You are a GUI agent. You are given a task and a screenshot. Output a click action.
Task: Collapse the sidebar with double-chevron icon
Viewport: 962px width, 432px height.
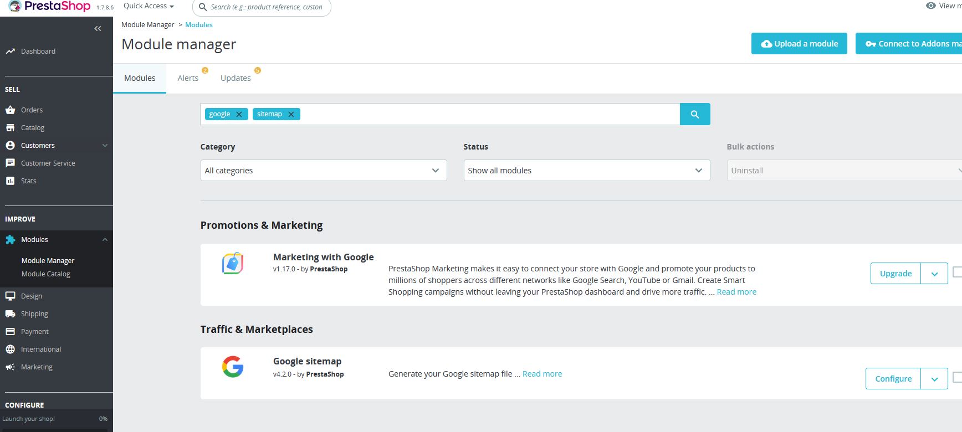pos(98,28)
